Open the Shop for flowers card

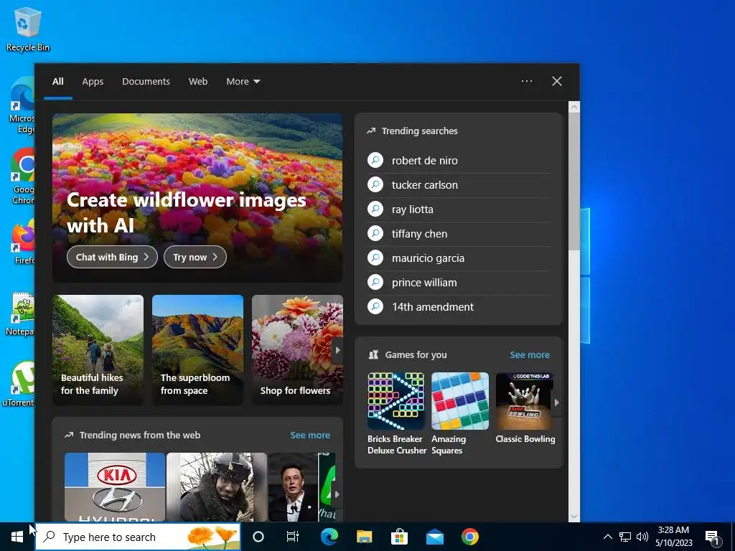click(297, 350)
